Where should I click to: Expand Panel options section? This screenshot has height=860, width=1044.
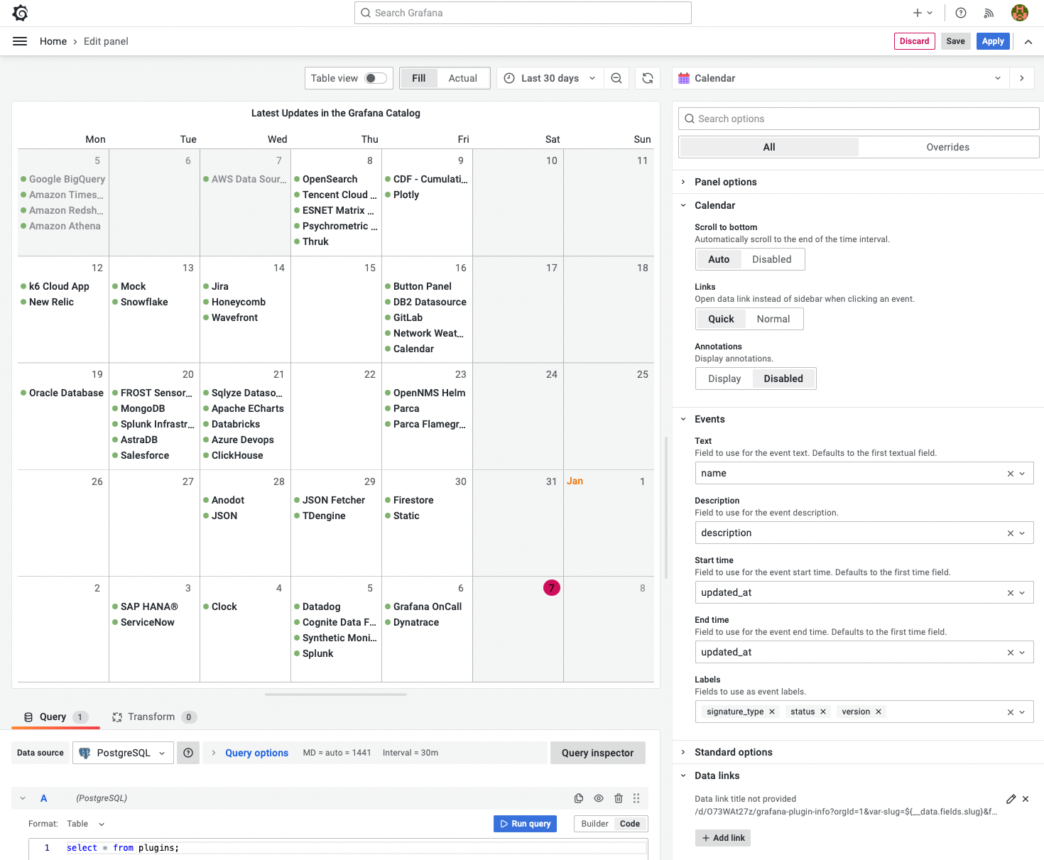click(726, 182)
